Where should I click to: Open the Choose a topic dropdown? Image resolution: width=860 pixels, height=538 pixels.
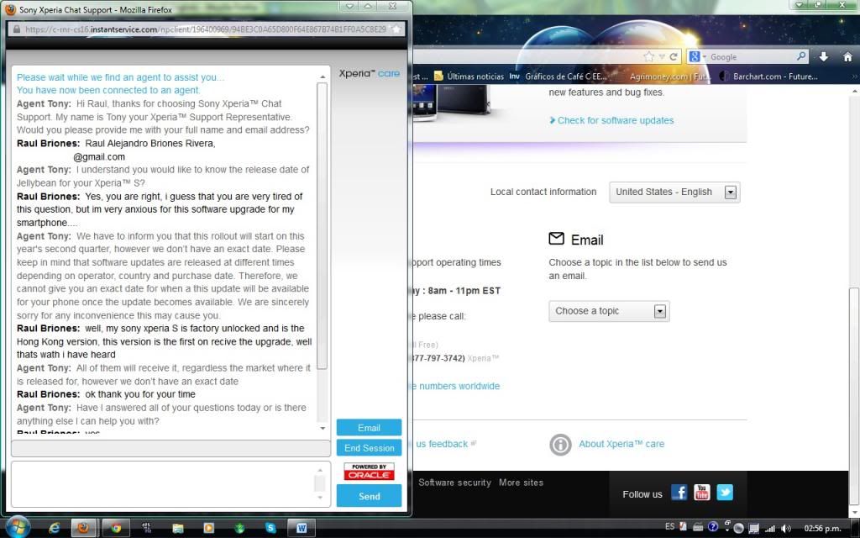pyautogui.click(x=660, y=311)
